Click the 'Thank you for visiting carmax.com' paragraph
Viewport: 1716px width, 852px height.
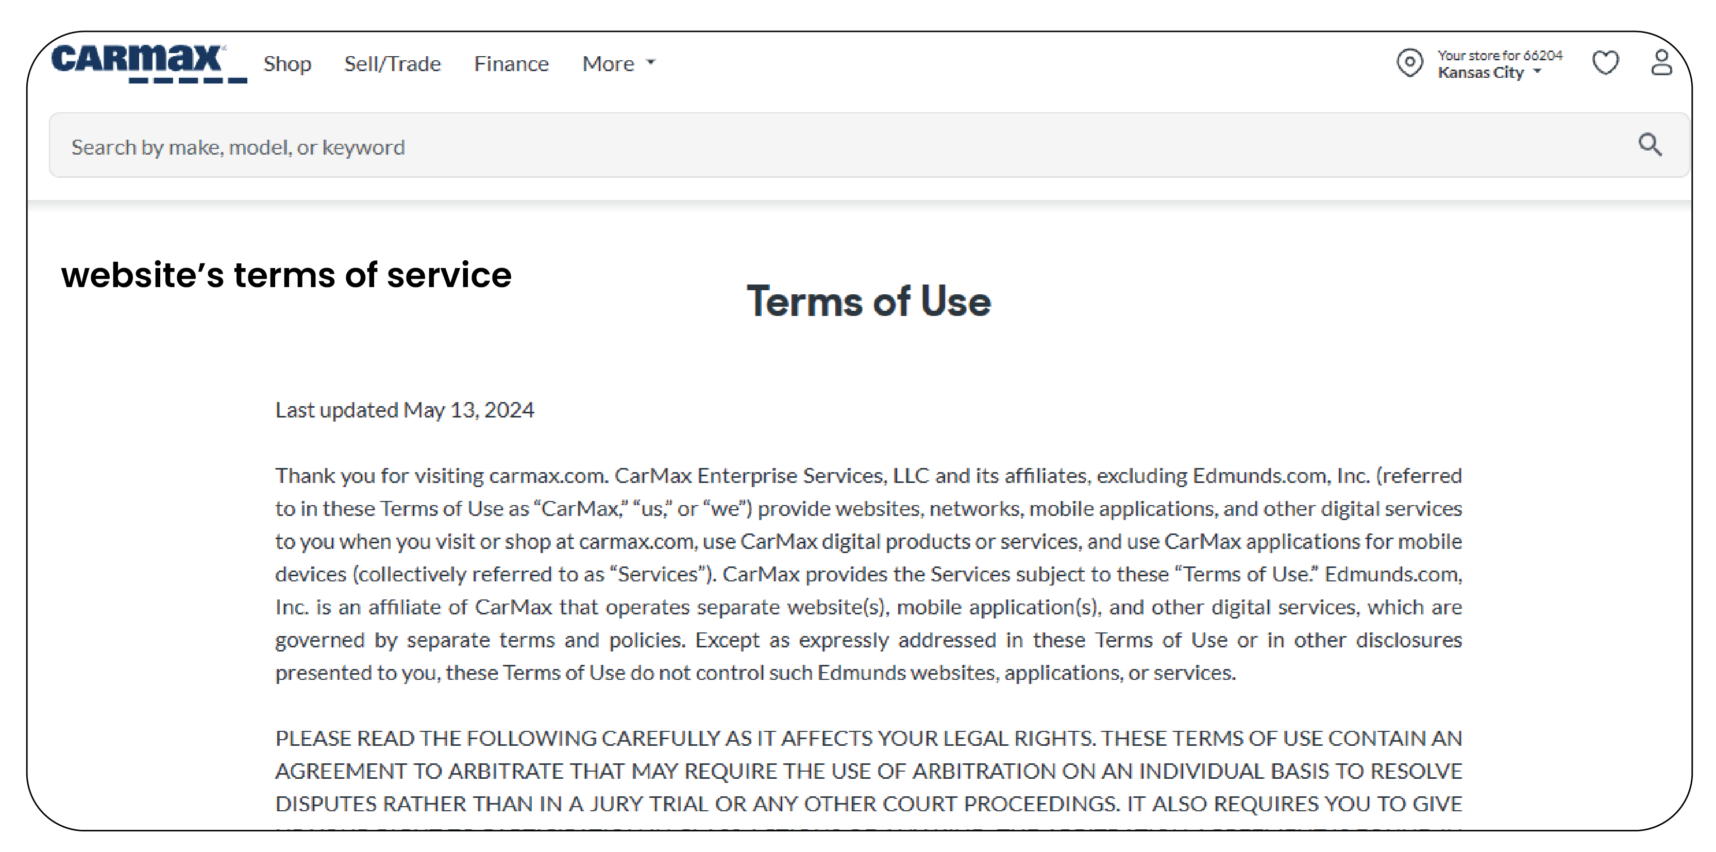pyautogui.click(x=869, y=574)
